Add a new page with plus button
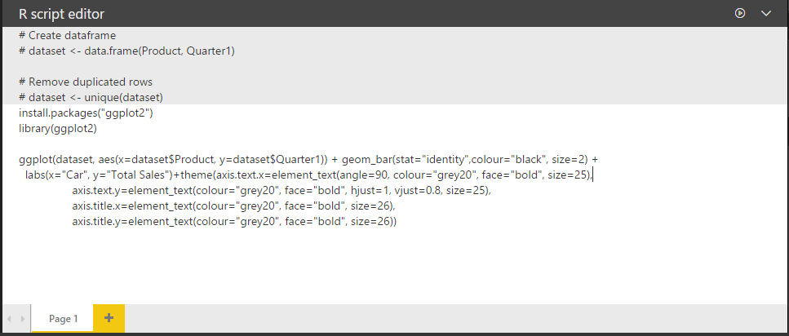This screenshot has height=336, width=789. [x=109, y=318]
